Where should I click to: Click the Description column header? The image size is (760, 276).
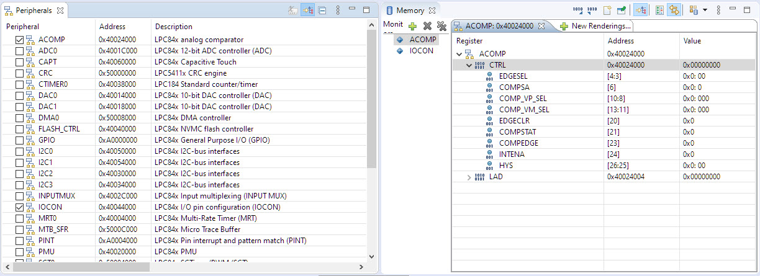[x=174, y=27]
